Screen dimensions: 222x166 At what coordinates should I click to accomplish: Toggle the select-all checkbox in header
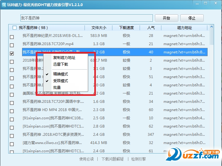point(14,28)
